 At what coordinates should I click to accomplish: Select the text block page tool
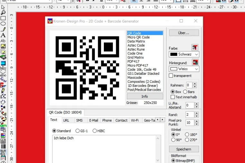point(3,141)
